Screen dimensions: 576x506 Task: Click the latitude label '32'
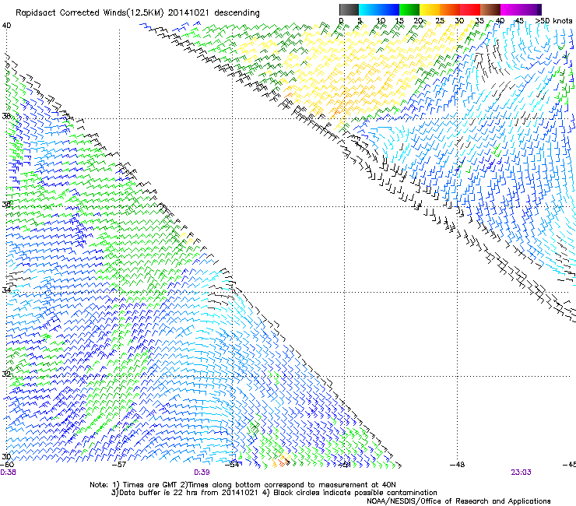pos(6,374)
